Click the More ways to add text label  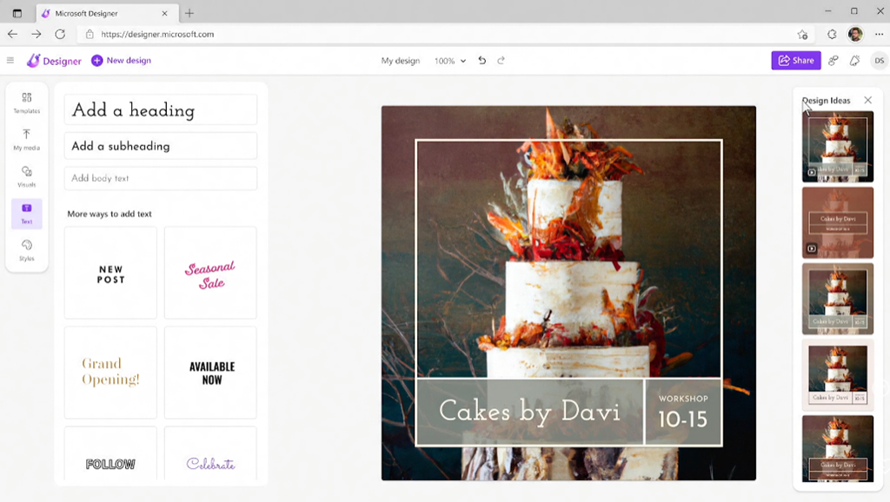[110, 214]
